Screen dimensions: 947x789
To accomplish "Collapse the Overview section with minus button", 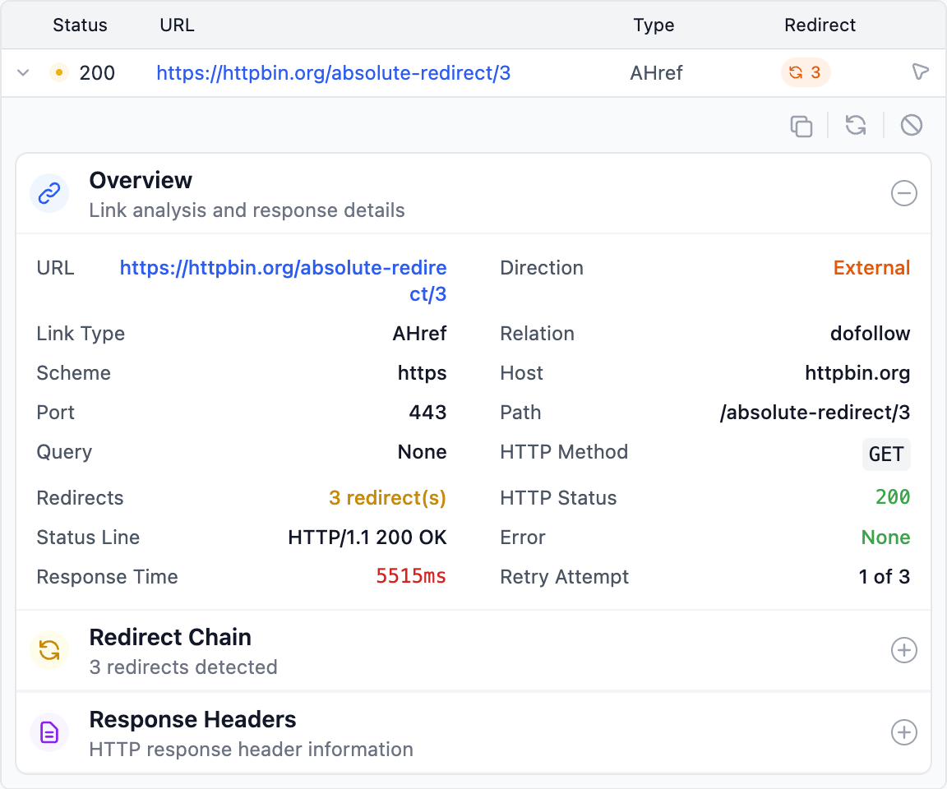I will coord(903,194).
